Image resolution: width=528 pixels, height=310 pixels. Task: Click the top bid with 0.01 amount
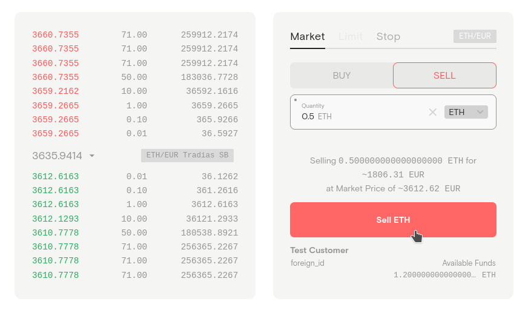pos(134,177)
